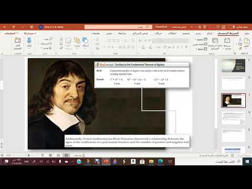
Task: Open the ribbon display options icon
Action: click(x=31, y=27)
